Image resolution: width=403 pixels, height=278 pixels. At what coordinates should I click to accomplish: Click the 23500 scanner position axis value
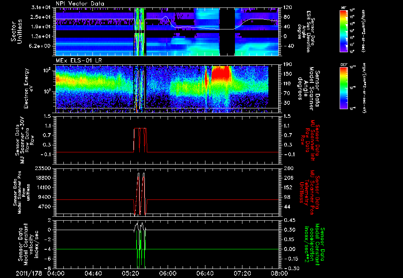(x=43, y=168)
